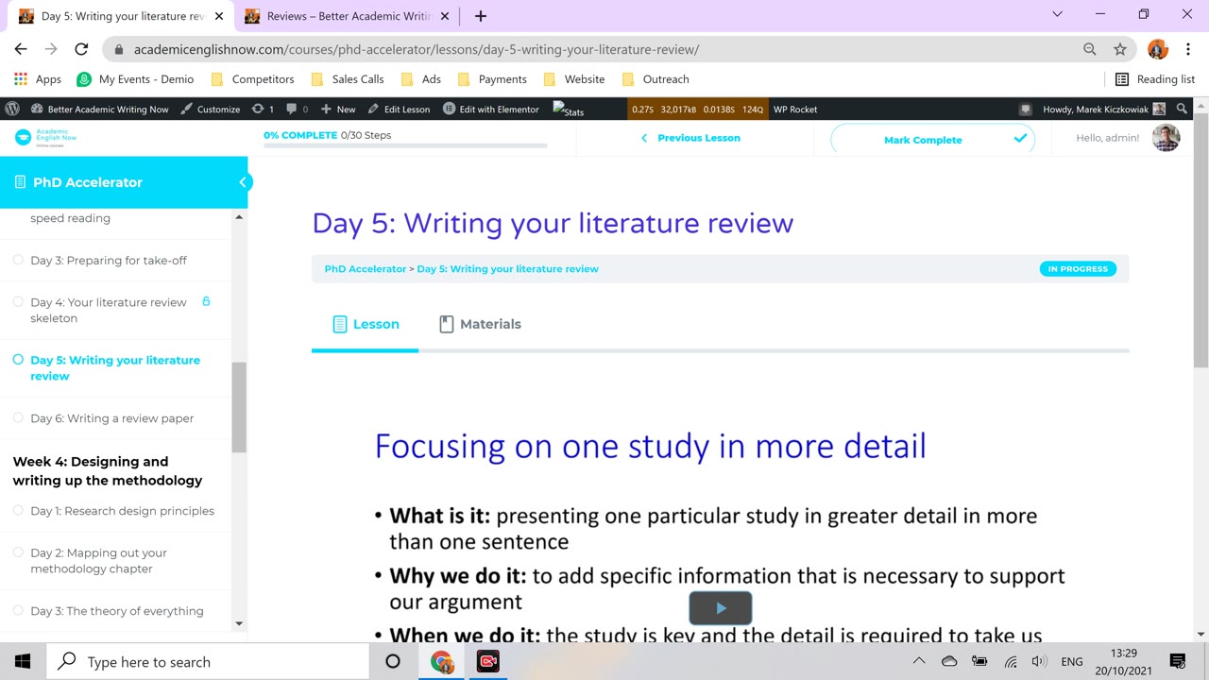Image resolution: width=1209 pixels, height=680 pixels.
Task: Go to the Previous Lesson
Action: (x=690, y=138)
